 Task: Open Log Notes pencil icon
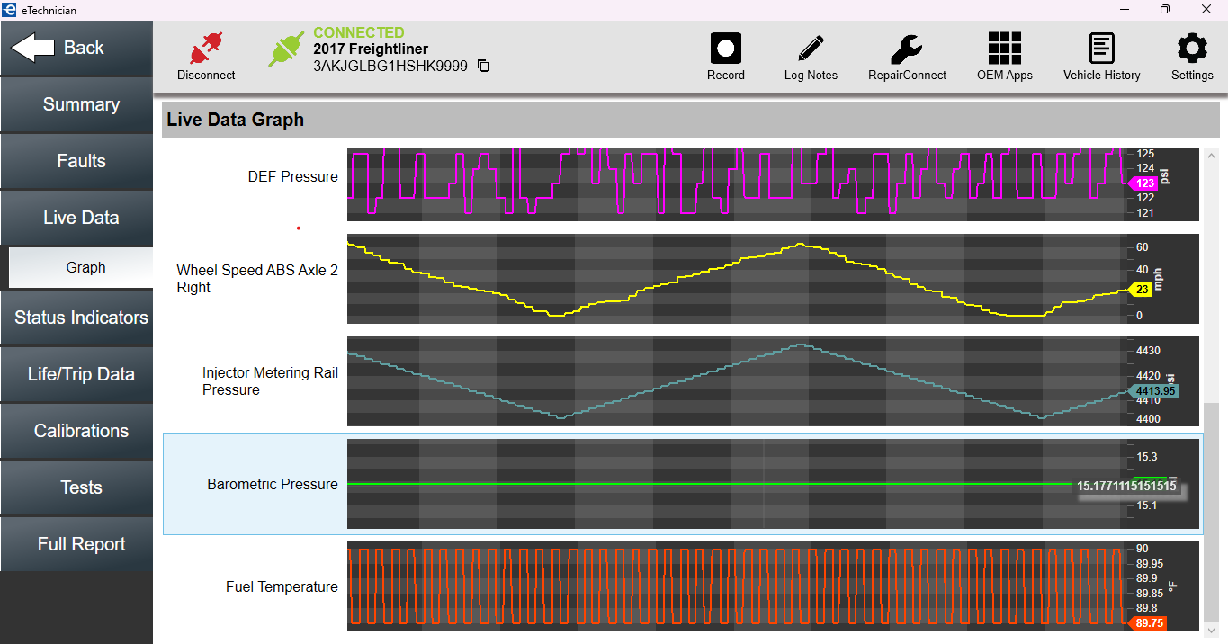[x=811, y=48]
